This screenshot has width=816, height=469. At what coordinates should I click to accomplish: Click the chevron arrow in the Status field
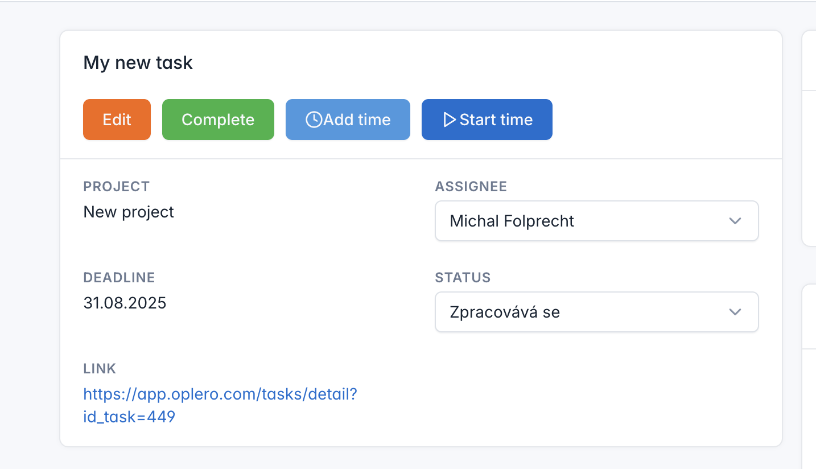click(735, 312)
